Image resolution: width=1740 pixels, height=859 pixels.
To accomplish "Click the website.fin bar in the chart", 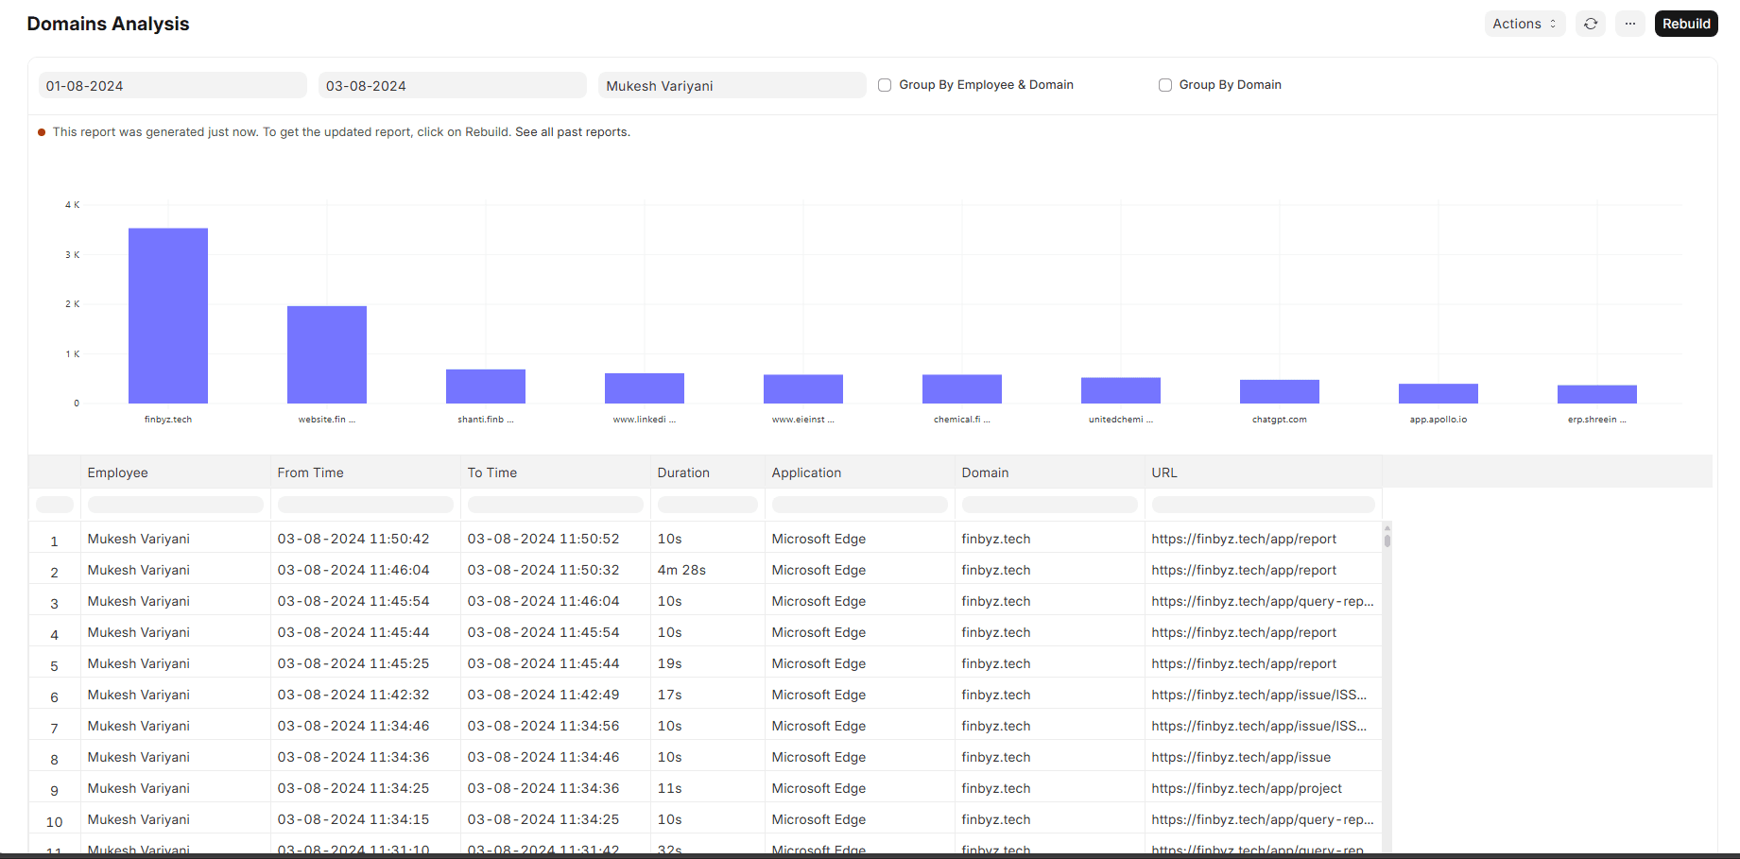I will (x=326, y=353).
